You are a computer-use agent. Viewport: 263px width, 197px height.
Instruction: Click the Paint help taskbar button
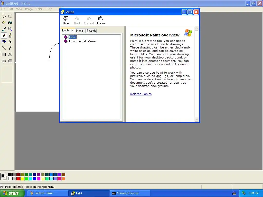89,193
